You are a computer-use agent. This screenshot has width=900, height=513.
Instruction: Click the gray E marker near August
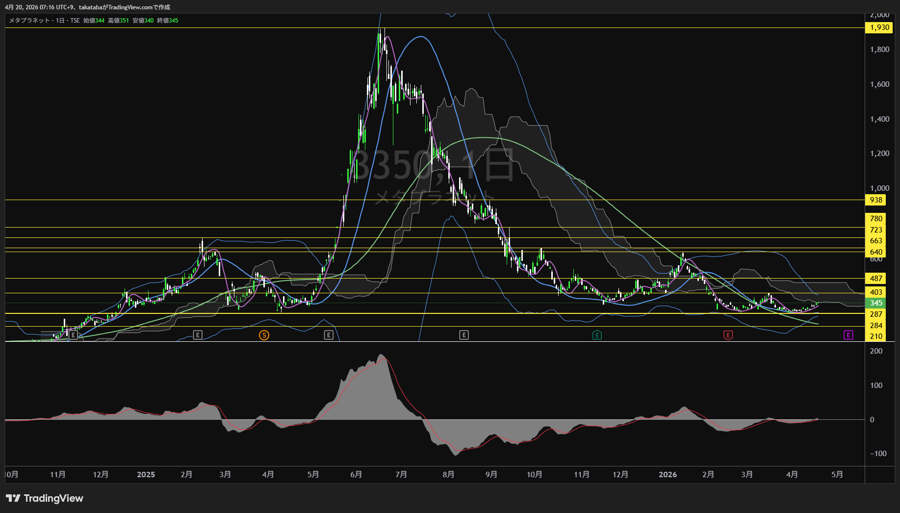tap(464, 335)
